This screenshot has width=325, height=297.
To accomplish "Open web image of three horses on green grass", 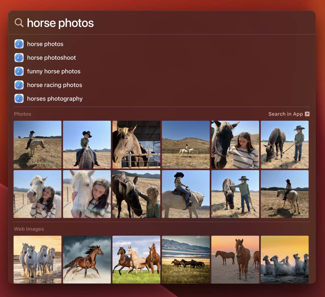I will click(136, 259).
